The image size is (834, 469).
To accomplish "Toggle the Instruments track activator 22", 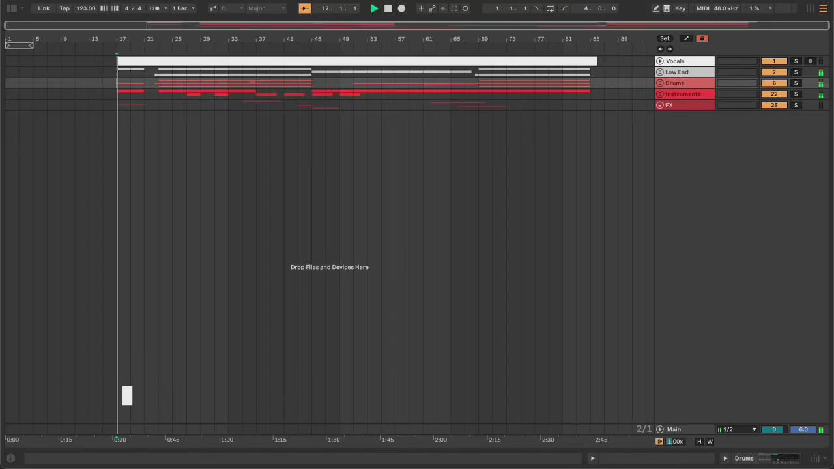I will tap(773, 94).
